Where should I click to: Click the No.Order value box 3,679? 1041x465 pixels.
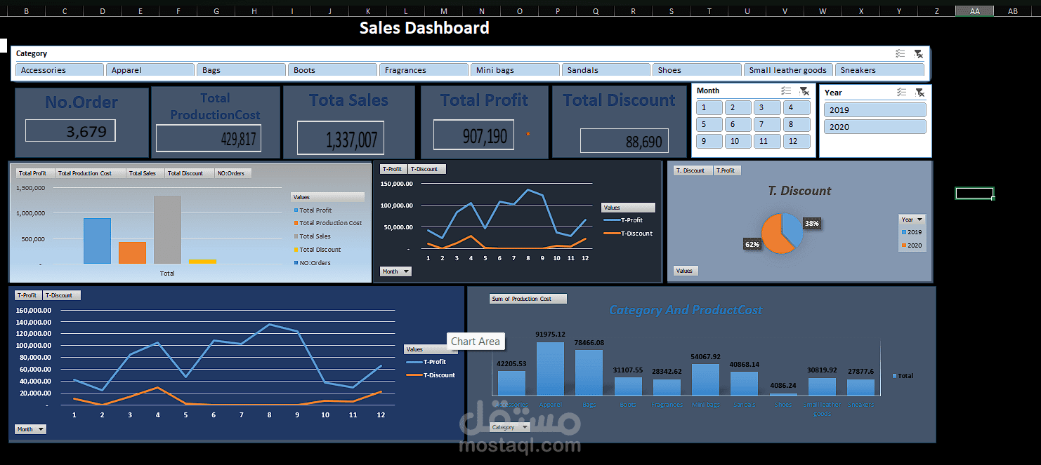click(x=70, y=130)
